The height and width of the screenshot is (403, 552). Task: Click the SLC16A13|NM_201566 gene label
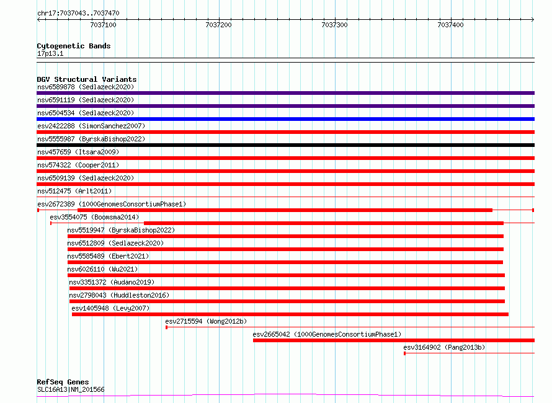71,389
